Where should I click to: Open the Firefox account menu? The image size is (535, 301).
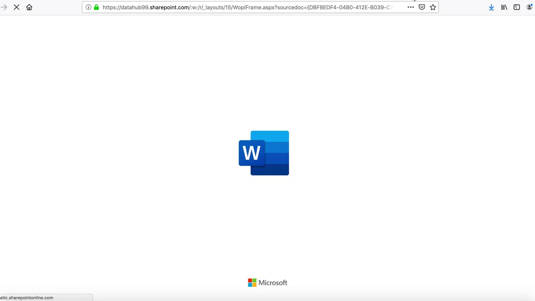pos(530,7)
